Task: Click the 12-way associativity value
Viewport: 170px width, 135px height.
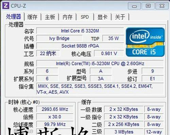Action: [x=154, y=132]
